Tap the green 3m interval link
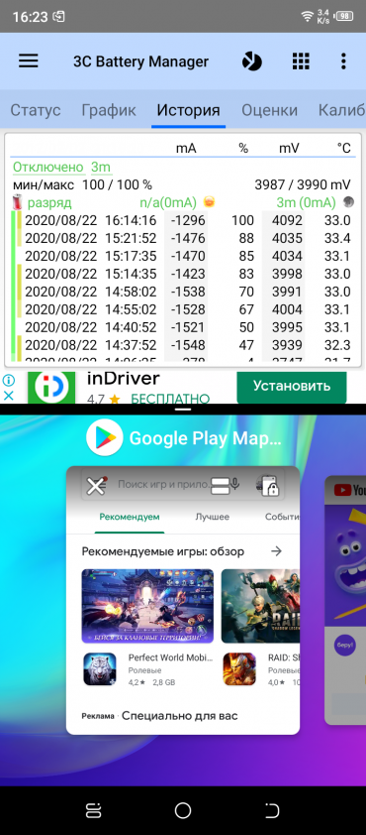The height and width of the screenshot is (835, 366). (101, 168)
